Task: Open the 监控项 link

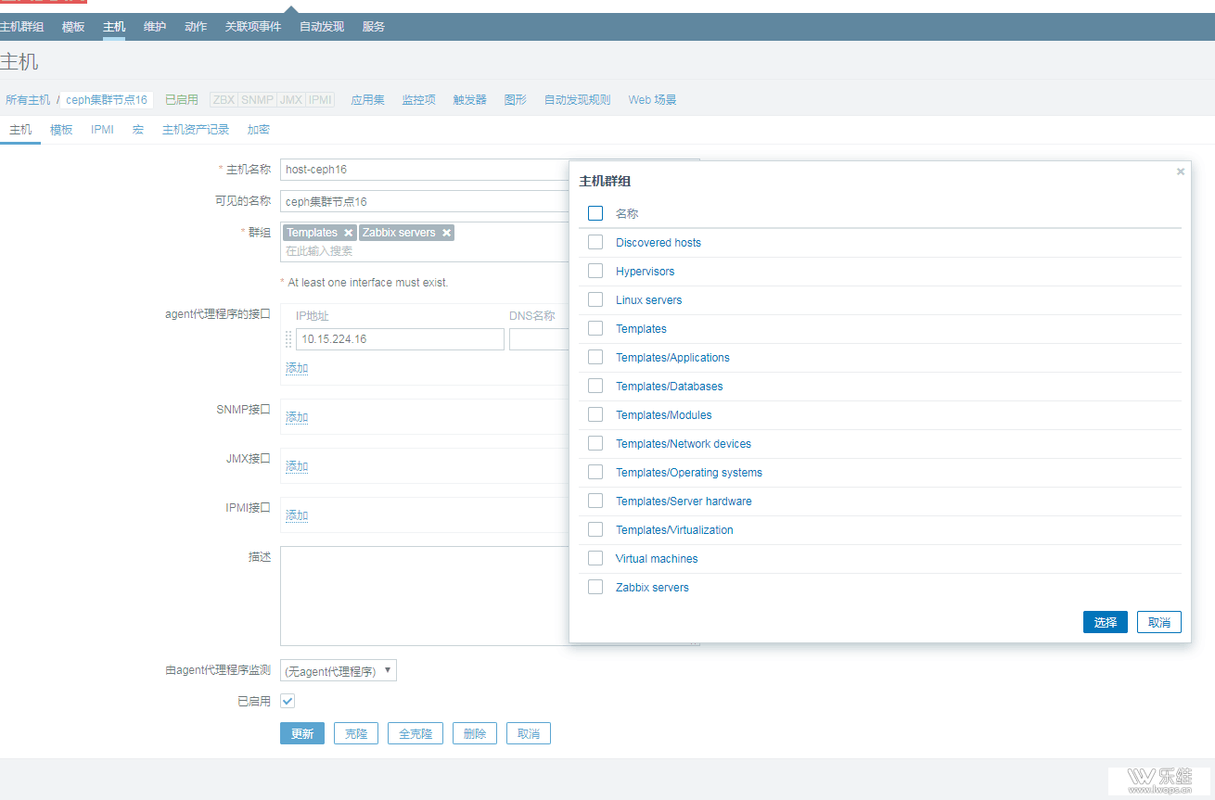Action: point(418,99)
